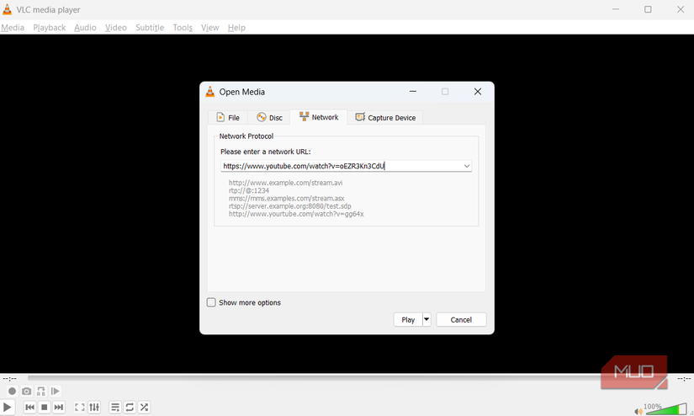The height and width of the screenshot is (416, 694).
Task: Open the Playback menu
Action: (x=49, y=28)
